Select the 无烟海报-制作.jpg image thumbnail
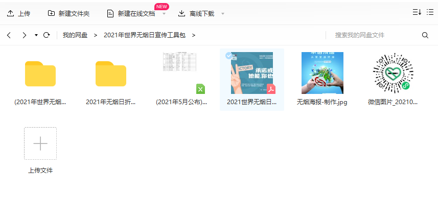The width and height of the screenshot is (438, 219). pos(322,73)
